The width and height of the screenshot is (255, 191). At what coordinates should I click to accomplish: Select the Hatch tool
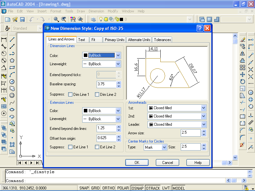point(12,145)
